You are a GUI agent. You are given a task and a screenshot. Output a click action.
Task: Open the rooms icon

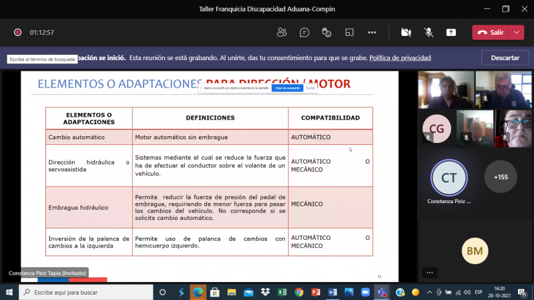point(349,32)
